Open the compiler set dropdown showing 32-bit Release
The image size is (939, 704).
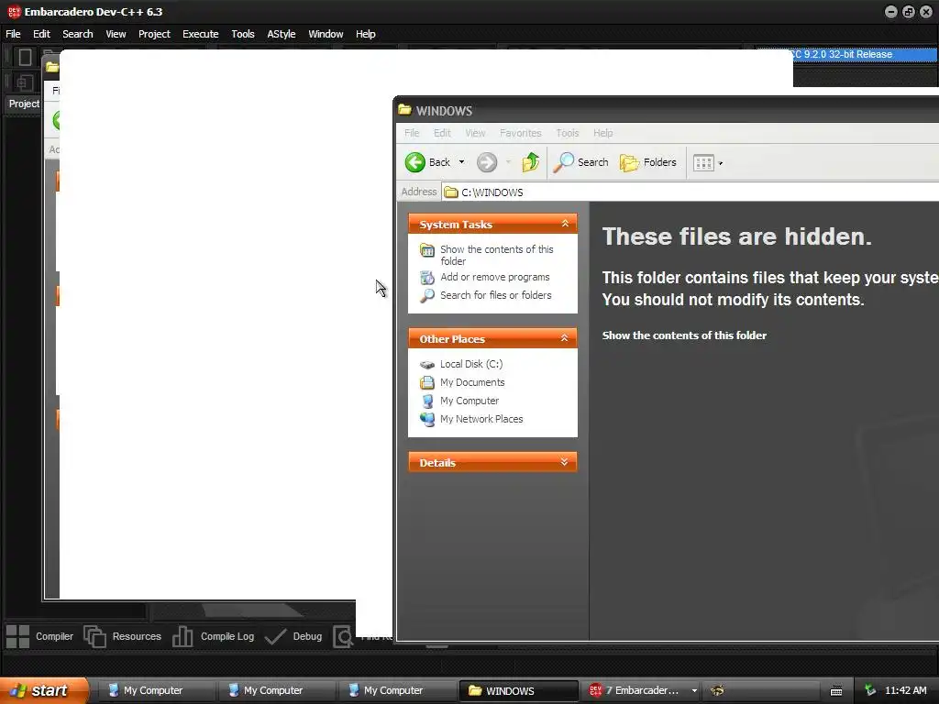coord(862,54)
